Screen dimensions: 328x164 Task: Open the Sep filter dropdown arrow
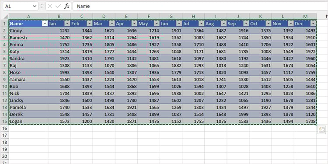246,24
